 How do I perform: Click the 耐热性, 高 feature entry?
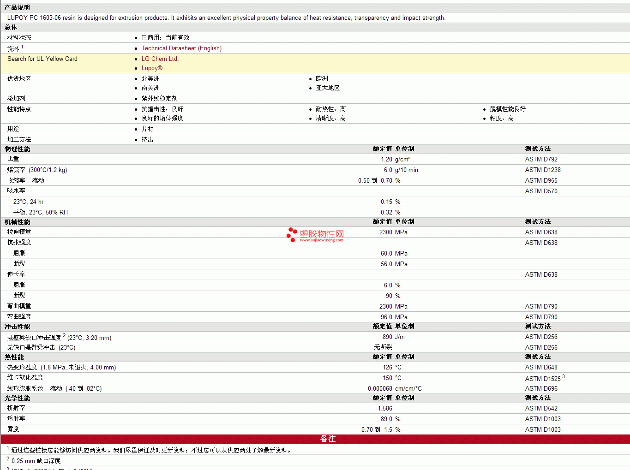click(x=330, y=109)
